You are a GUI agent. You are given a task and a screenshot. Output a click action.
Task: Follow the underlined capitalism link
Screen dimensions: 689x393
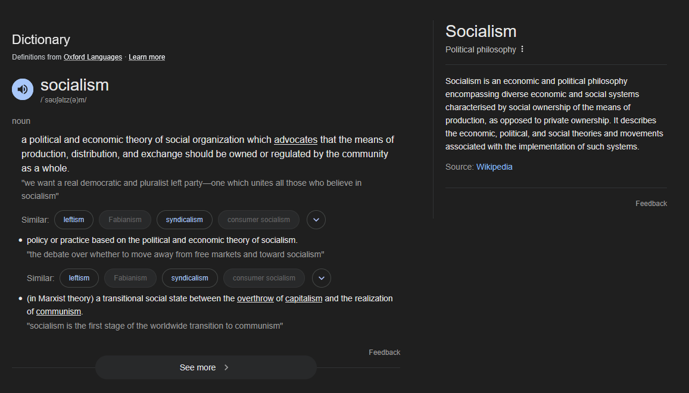pyautogui.click(x=304, y=298)
